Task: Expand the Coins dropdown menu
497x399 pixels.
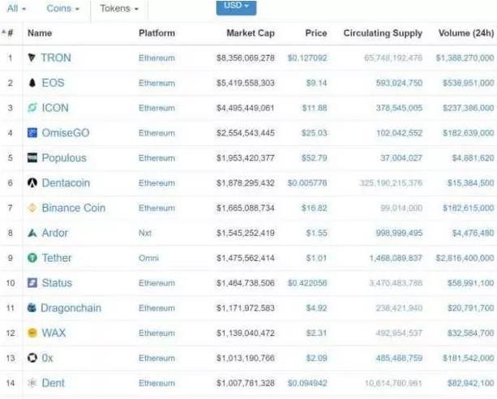Action: [62, 9]
